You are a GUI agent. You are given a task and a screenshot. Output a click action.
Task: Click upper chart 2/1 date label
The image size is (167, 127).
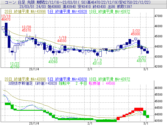pos(90,69)
